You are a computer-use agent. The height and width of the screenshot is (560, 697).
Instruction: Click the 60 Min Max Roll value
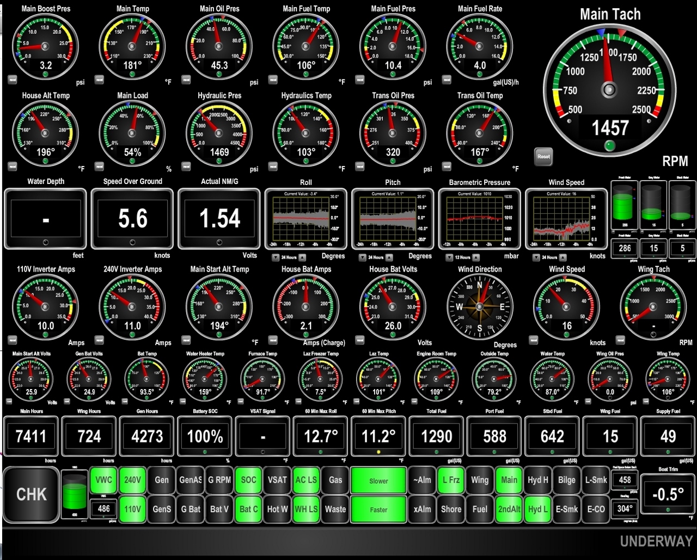(321, 436)
